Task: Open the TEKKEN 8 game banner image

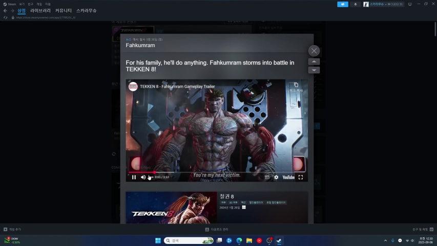Action: click(x=171, y=208)
